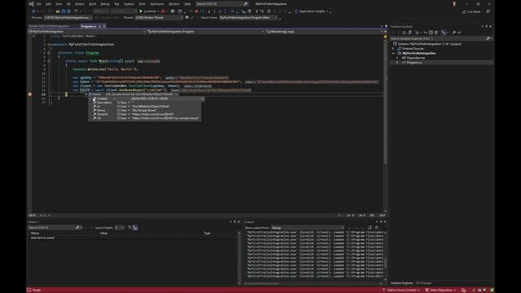Viewport: 521px width, 293px height.
Task: Click the account profile icon
Action: 454,3
